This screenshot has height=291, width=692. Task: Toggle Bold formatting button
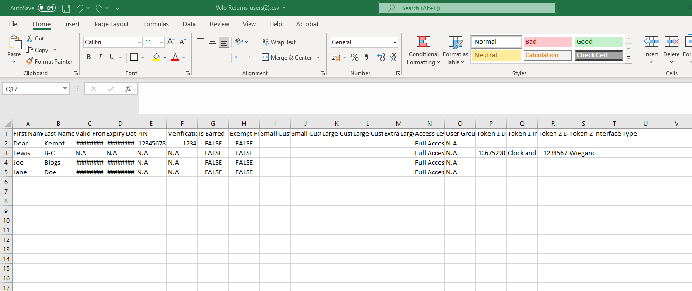[x=89, y=57]
